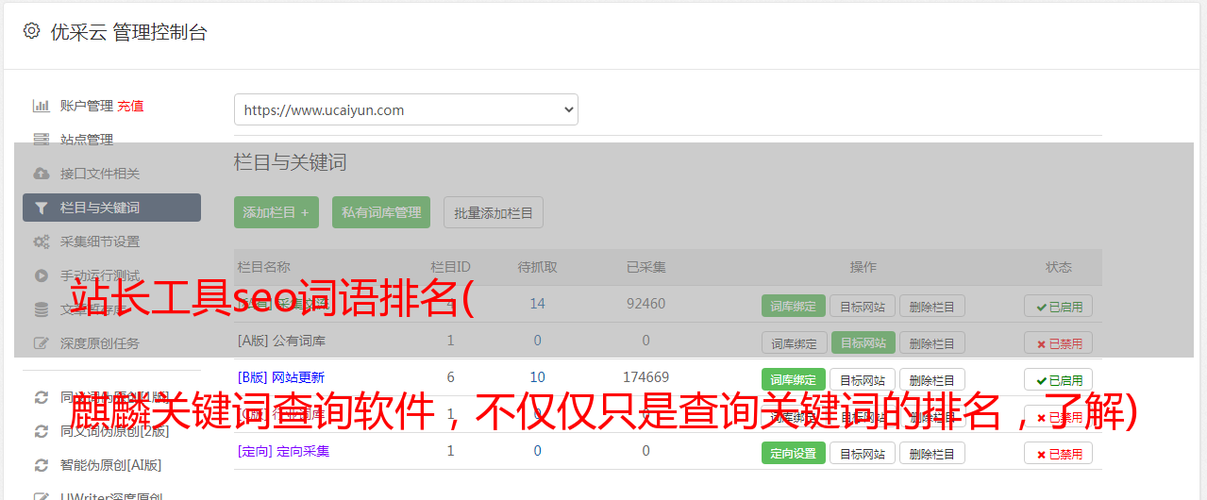Open 采集细节设置 via its gears icon
Image resolution: width=1207 pixels, height=500 pixels.
[42, 242]
